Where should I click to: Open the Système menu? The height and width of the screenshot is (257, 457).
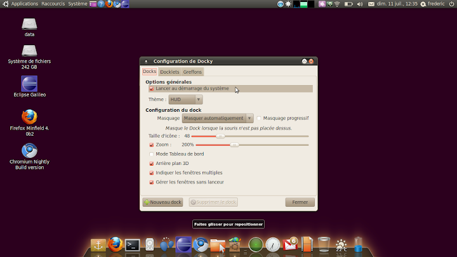click(77, 4)
